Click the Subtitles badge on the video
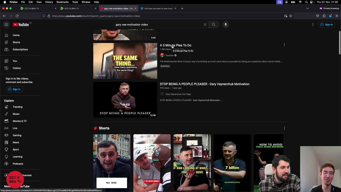The height and width of the screenshot is (192, 341). 165,66
